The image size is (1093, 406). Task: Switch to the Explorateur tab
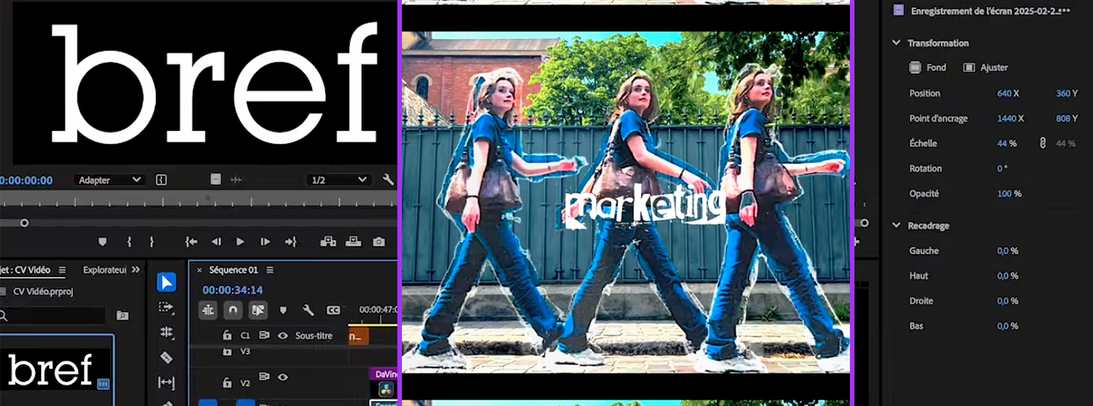(105, 270)
